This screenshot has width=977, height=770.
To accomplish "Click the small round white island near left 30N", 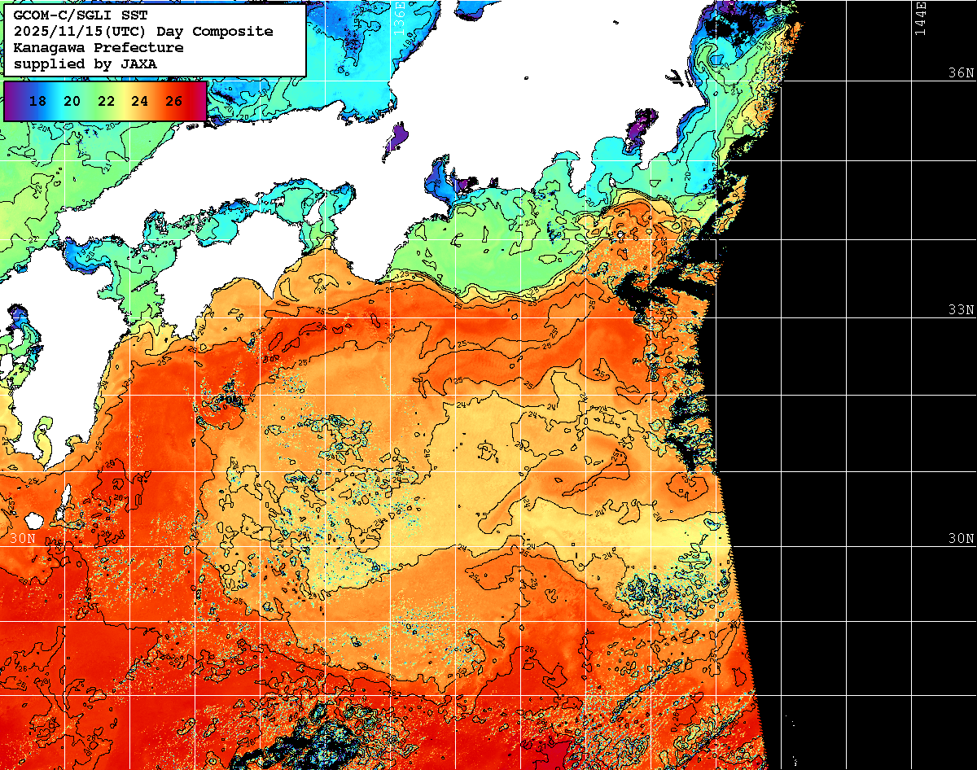I will pos(33,520).
